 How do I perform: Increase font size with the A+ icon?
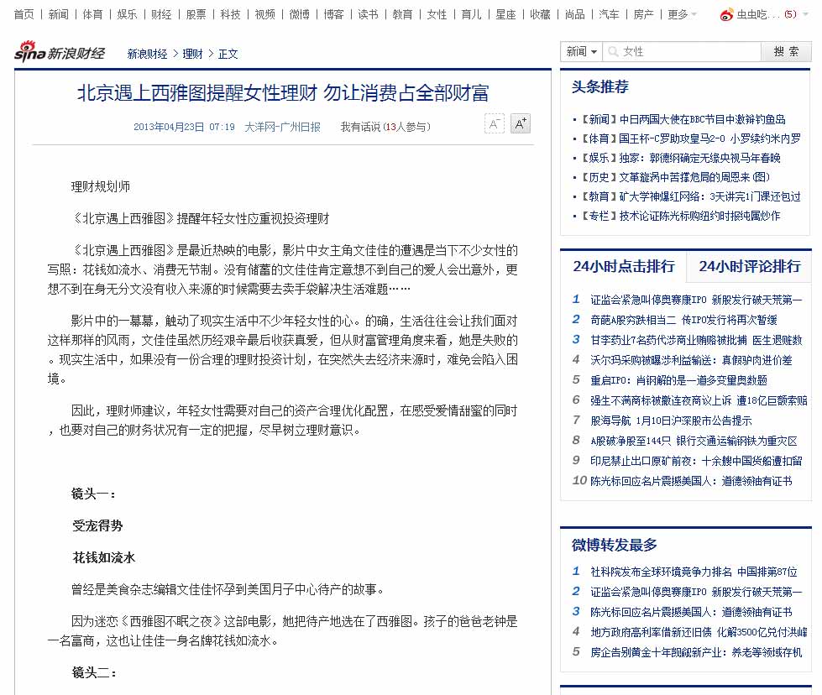(x=520, y=123)
